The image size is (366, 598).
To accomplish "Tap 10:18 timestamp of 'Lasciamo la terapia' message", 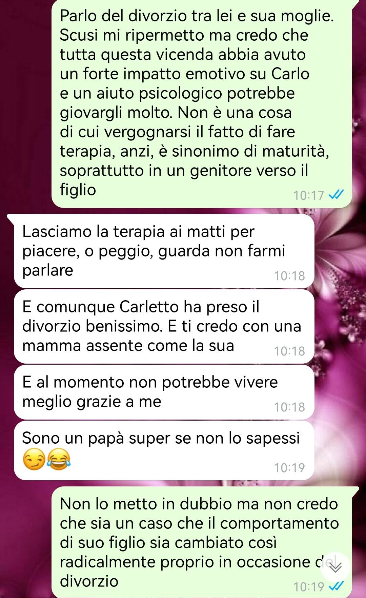I will pyautogui.click(x=289, y=276).
